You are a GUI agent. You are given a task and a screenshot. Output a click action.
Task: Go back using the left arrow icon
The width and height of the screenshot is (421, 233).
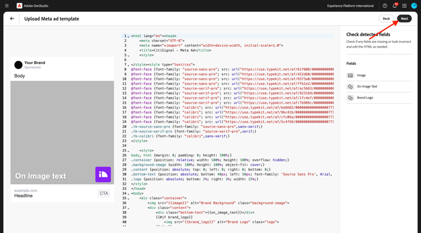(x=12, y=19)
